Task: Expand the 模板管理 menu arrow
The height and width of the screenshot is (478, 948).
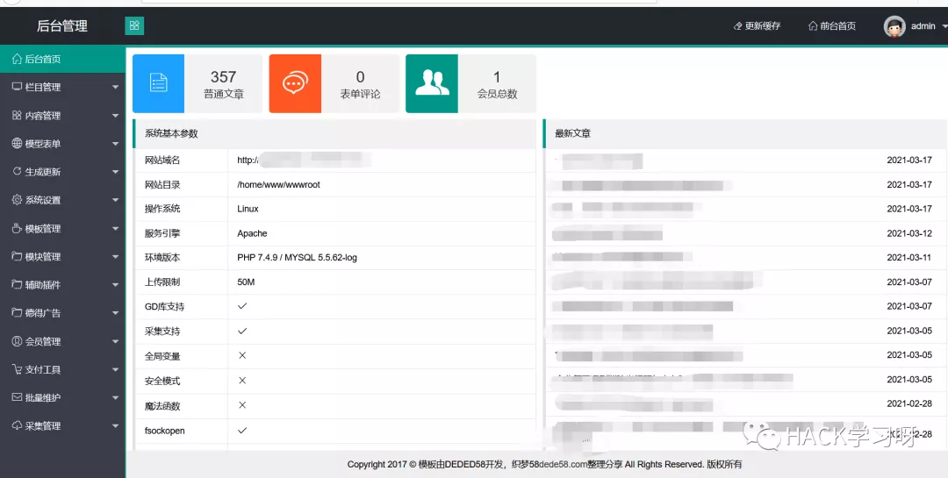Action: pos(116,229)
